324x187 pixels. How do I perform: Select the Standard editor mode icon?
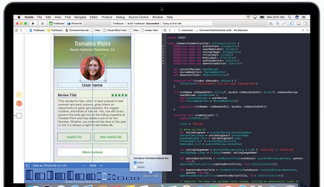tap(271, 24)
